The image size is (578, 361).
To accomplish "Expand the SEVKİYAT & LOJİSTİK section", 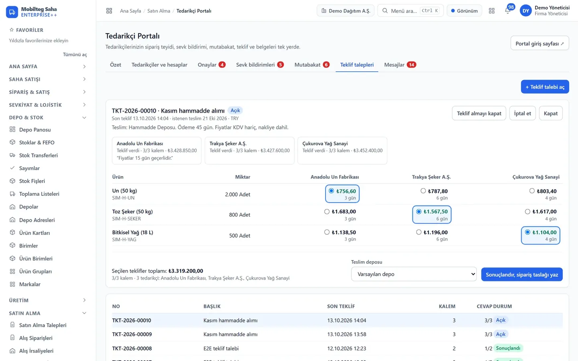I will (x=48, y=105).
